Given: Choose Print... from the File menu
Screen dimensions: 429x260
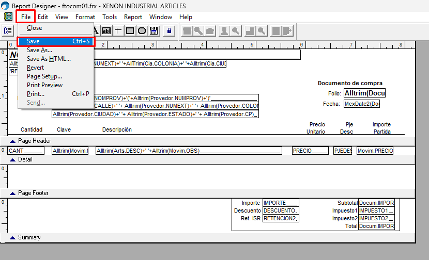Looking at the screenshot, I should (x=56, y=94).
